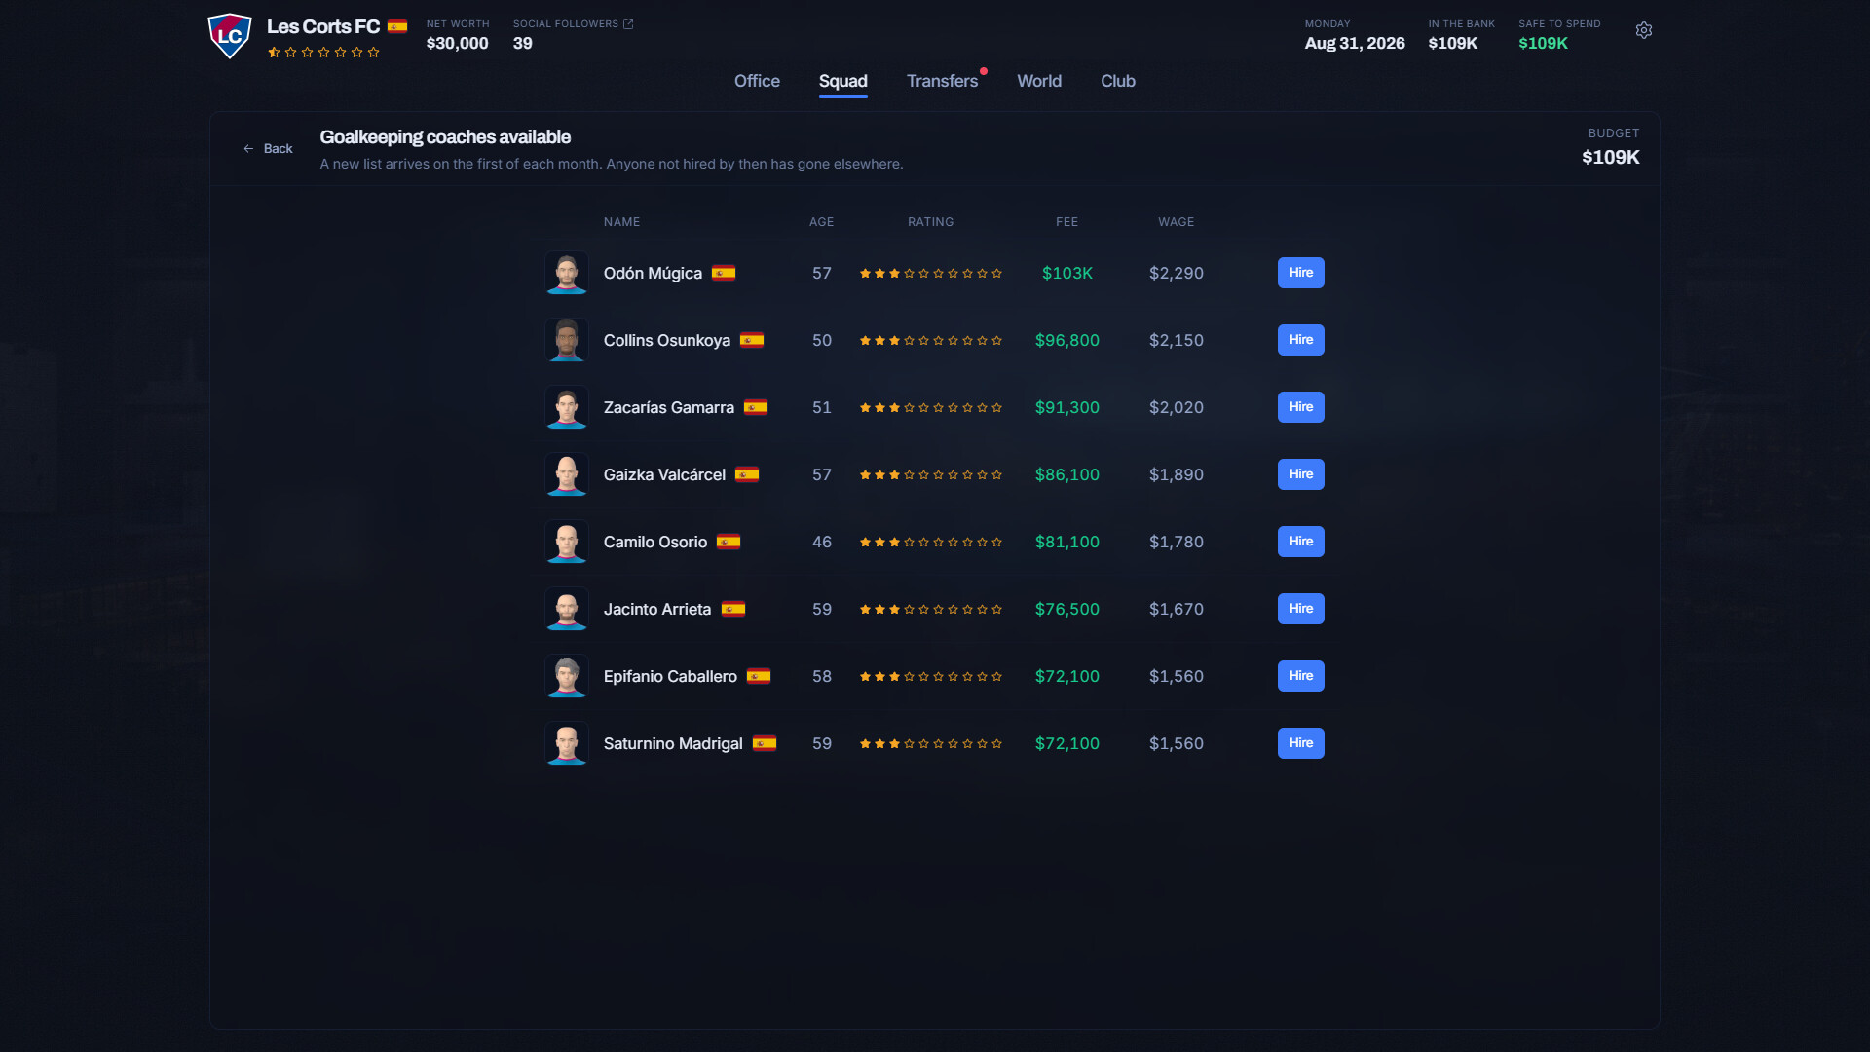Hire Epifanio Caballero
Viewport: 1870px width, 1052px height.
1300,676
